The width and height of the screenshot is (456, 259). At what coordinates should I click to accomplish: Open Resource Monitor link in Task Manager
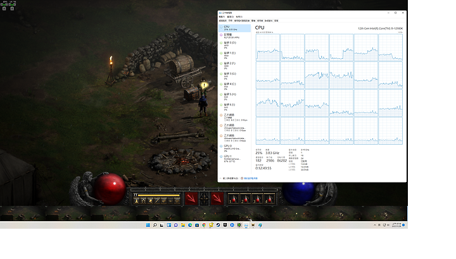coord(249,178)
